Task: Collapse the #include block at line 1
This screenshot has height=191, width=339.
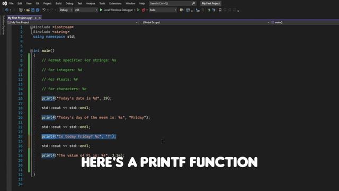Action: click(x=32, y=27)
